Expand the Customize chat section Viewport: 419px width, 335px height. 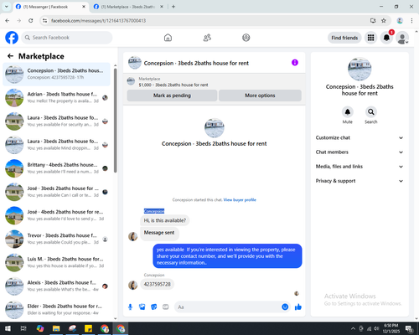tap(360, 137)
